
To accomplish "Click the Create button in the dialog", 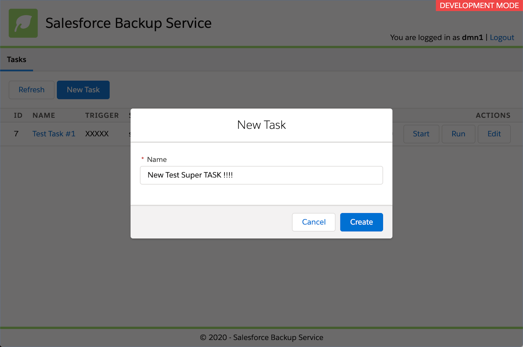I will click(362, 222).
